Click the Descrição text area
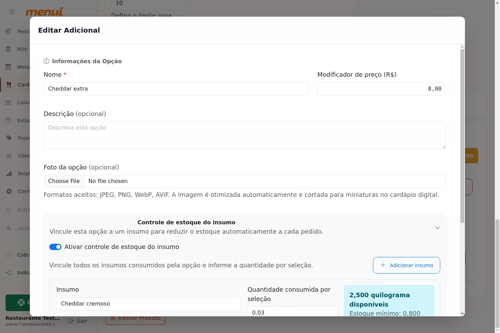Image resolution: width=500 pixels, height=333 pixels. [245, 135]
